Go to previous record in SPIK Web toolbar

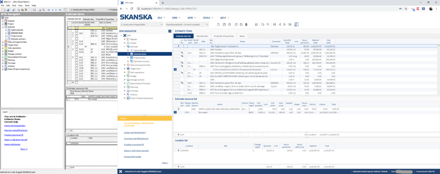coord(280,25)
